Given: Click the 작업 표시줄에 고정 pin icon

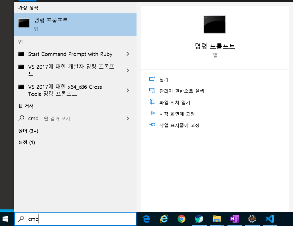Looking at the screenshot, I should coord(152,124).
